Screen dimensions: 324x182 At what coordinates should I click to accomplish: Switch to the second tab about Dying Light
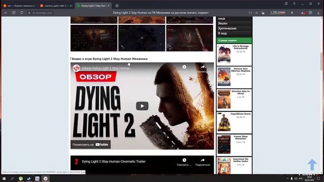[56, 6]
